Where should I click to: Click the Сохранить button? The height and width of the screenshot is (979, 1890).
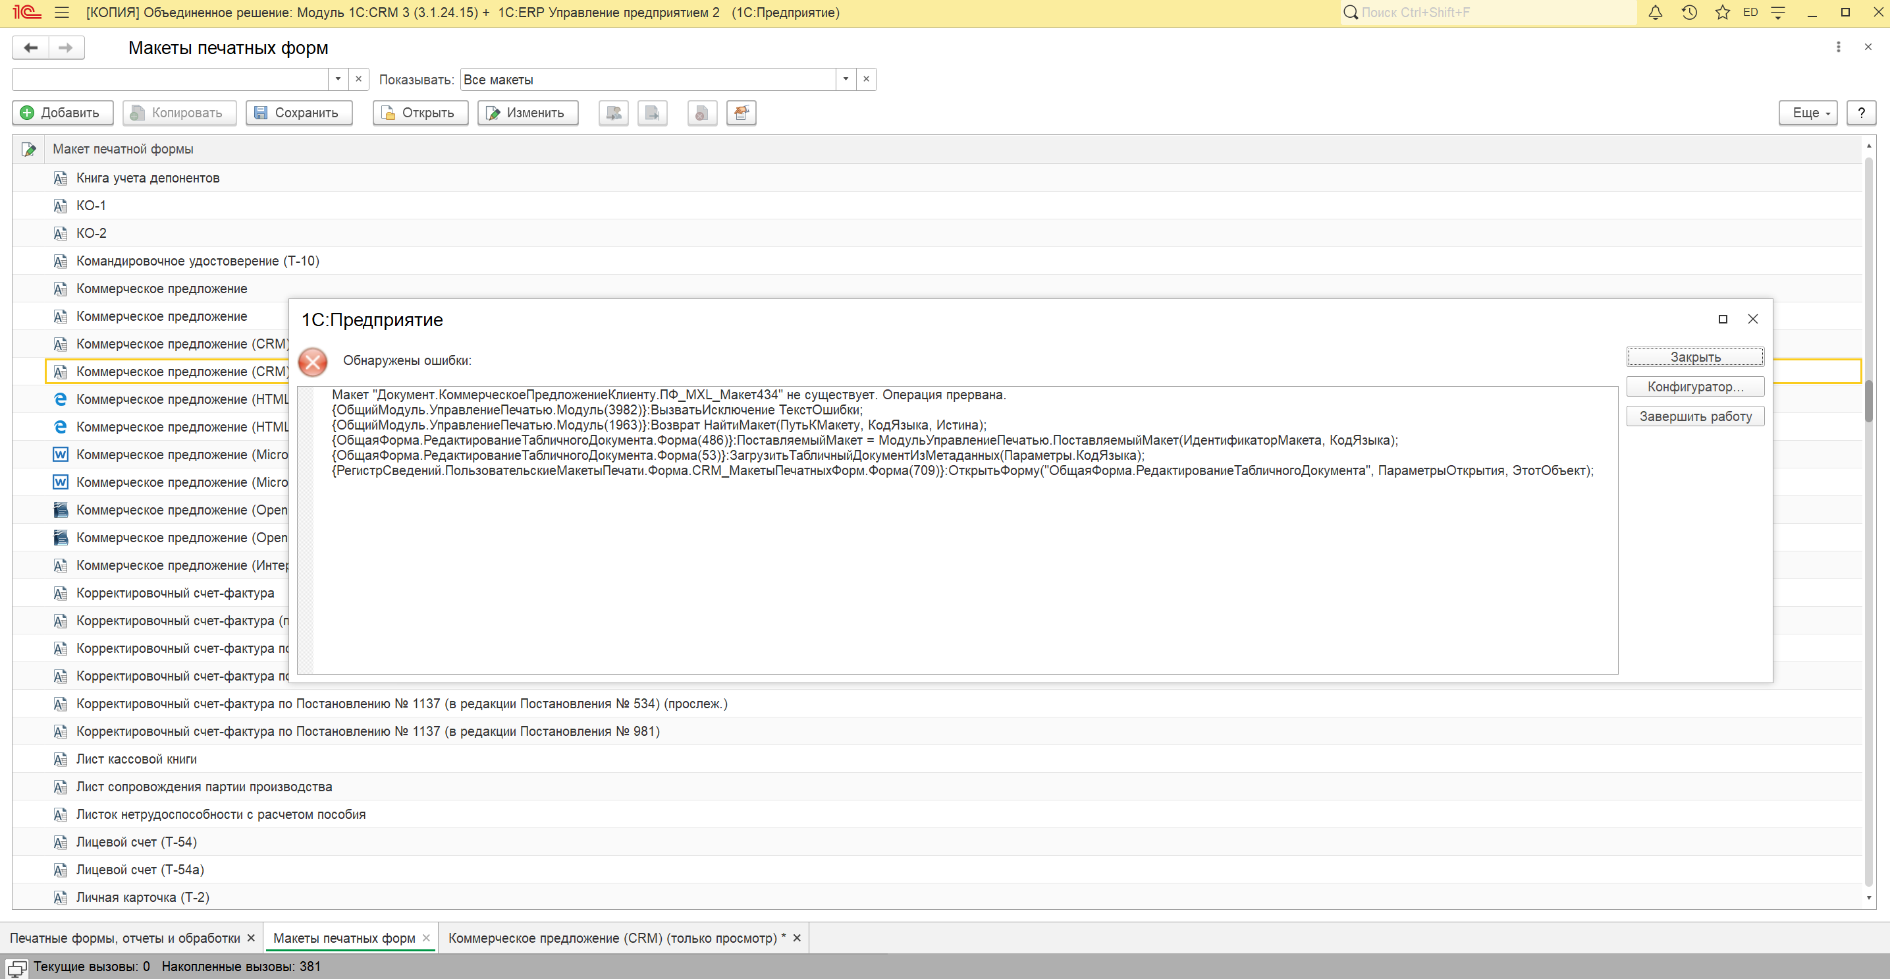coord(298,113)
